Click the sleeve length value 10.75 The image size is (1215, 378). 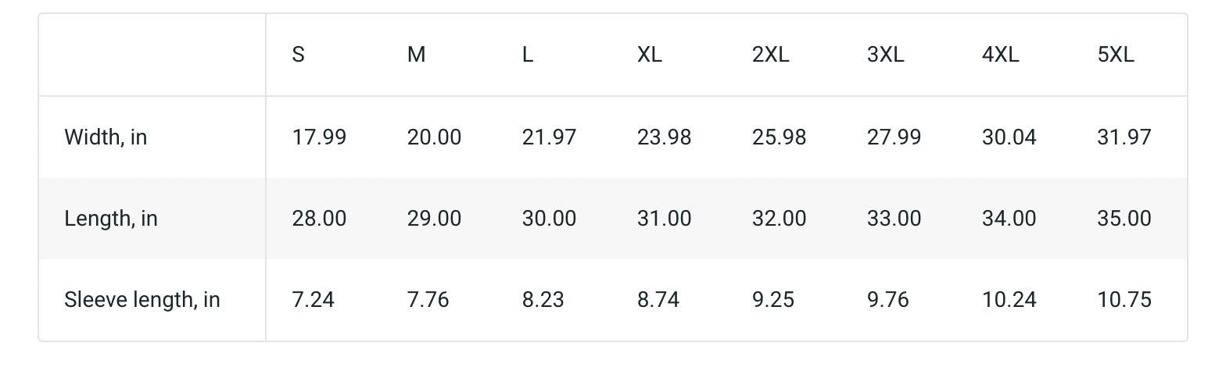1124,300
